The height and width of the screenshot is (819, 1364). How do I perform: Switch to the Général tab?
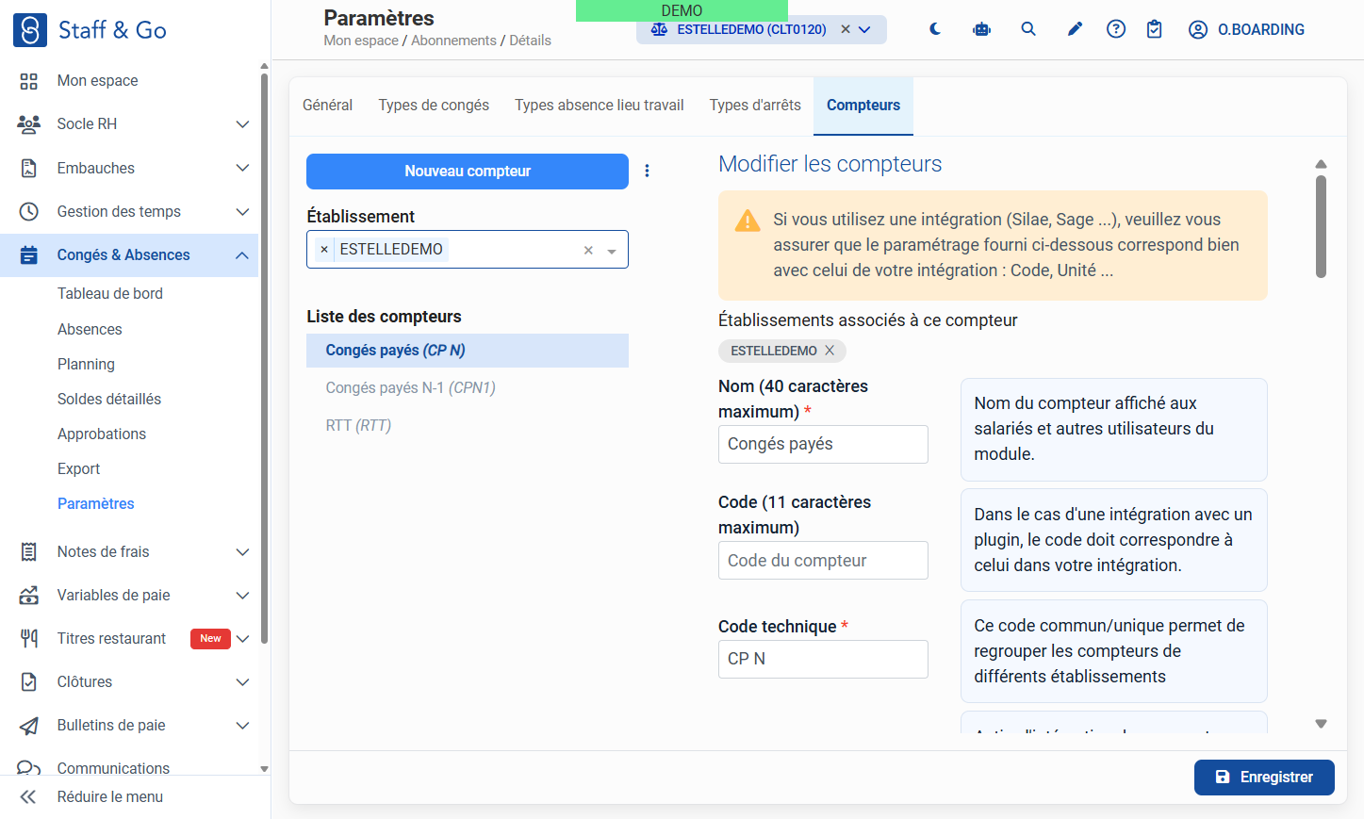(x=327, y=106)
